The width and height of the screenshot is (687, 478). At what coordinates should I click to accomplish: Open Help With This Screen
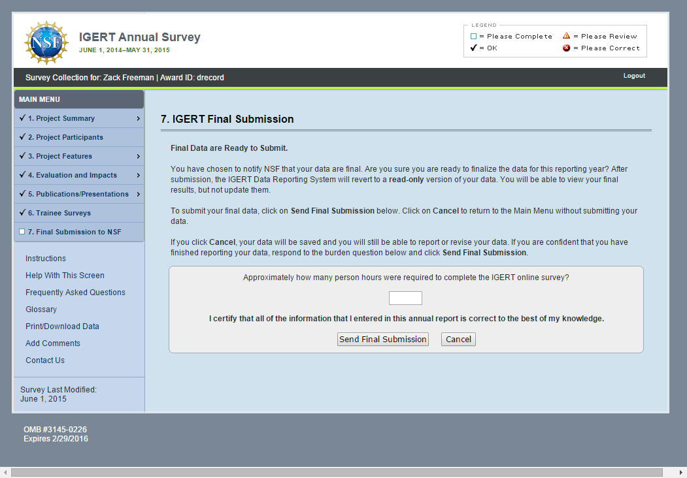tap(65, 276)
